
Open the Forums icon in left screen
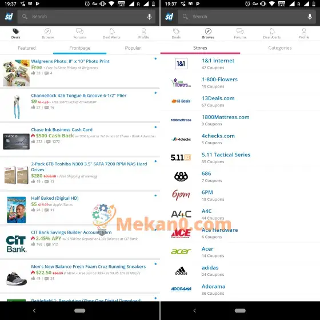[79, 31]
